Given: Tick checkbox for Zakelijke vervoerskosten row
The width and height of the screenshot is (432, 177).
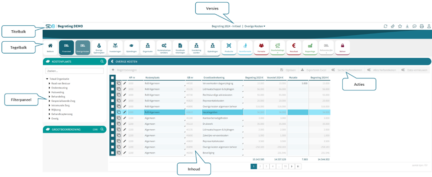Looking at the screenshot, I should (113, 135).
